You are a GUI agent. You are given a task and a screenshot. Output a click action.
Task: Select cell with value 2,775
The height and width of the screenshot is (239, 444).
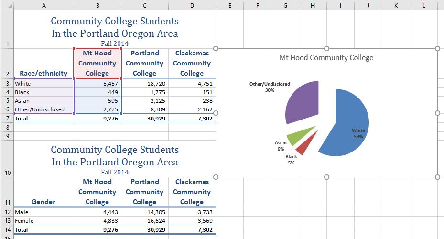pos(97,109)
